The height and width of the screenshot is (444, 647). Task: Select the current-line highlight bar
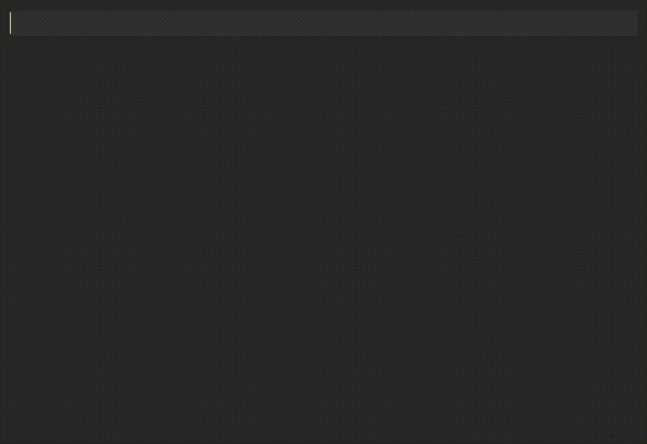point(324,23)
